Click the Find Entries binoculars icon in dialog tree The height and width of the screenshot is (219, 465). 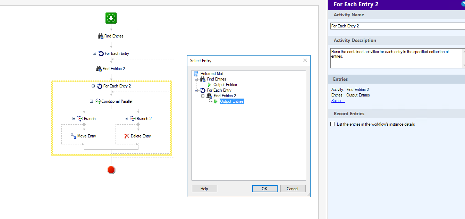[203, 79]
